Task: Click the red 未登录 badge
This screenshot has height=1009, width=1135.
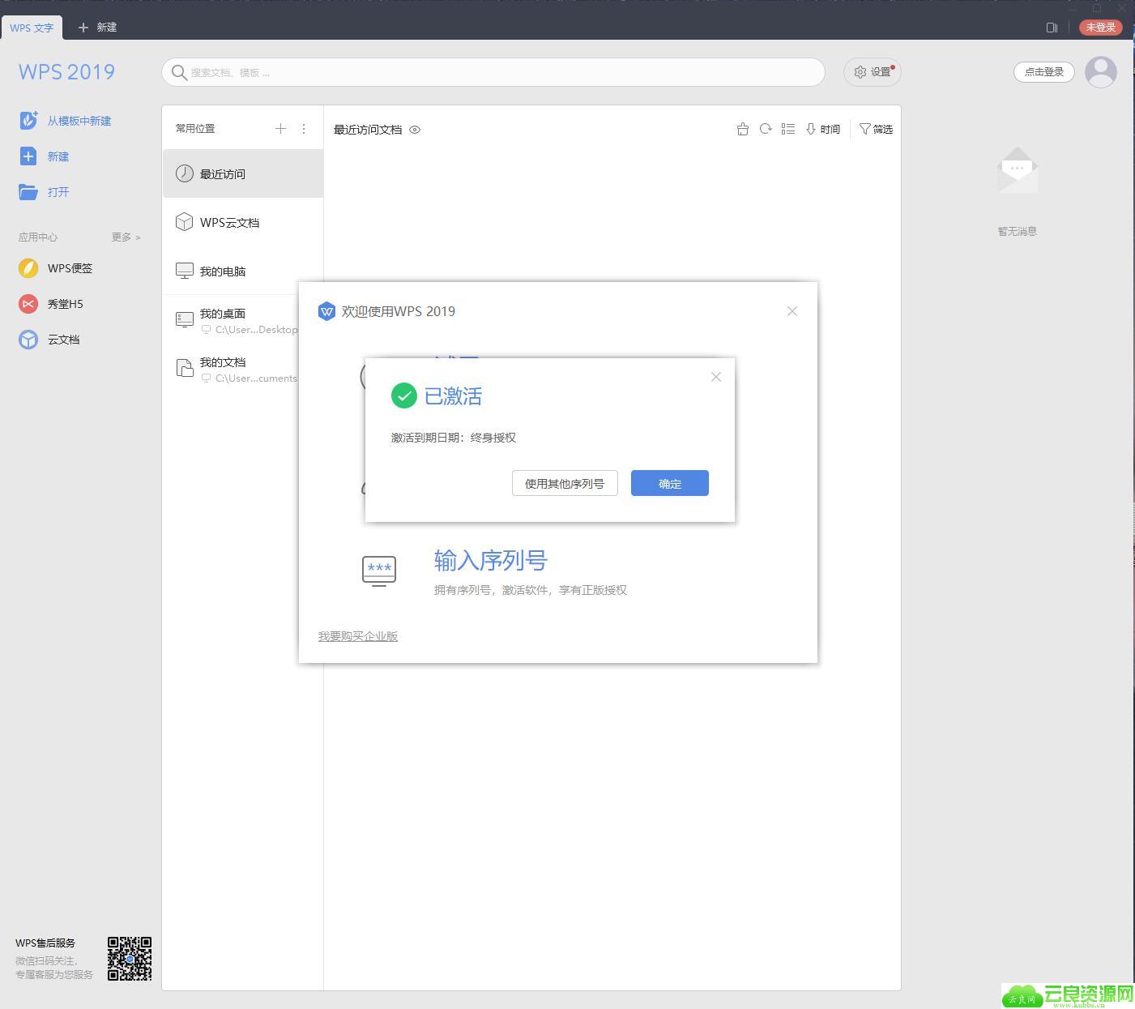Action: [1101, 28]
